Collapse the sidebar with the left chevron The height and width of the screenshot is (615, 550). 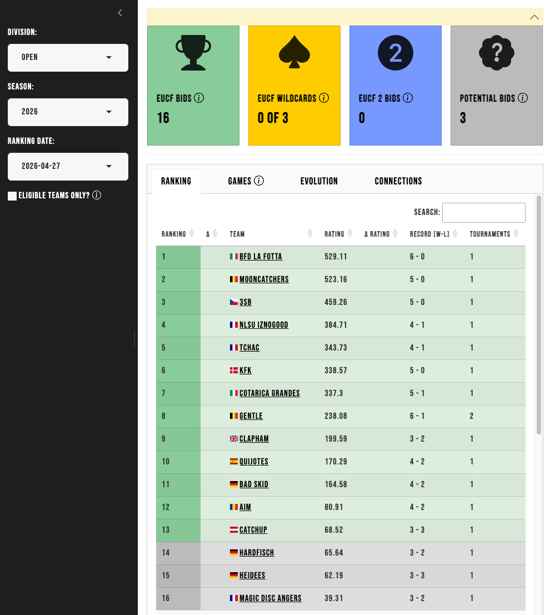(x=120, y=13)
